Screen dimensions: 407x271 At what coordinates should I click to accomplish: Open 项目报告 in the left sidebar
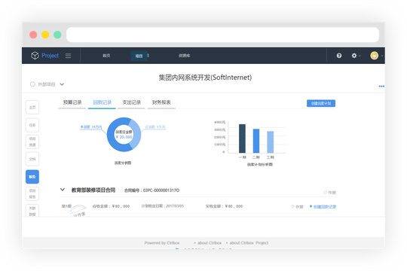pyautogui.click(x=32, y=193)
